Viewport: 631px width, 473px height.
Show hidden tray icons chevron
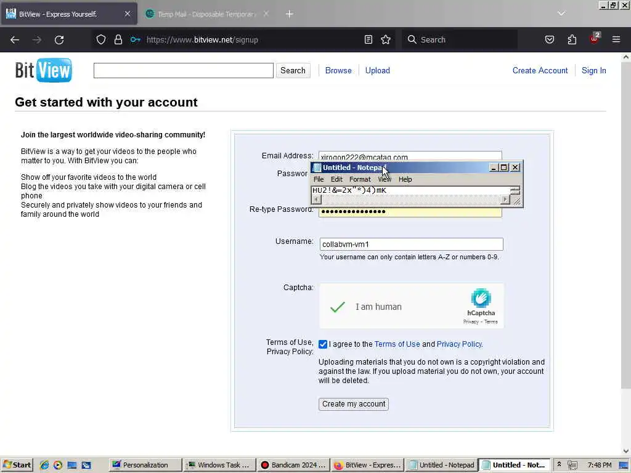(x=559, y=464)
